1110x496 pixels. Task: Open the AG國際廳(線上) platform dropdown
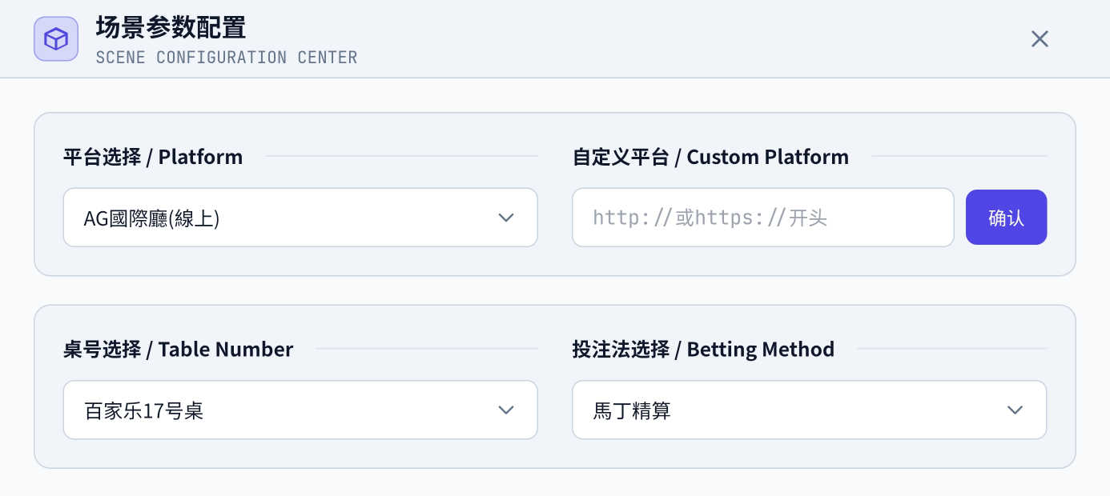click(x=300, y=218)
